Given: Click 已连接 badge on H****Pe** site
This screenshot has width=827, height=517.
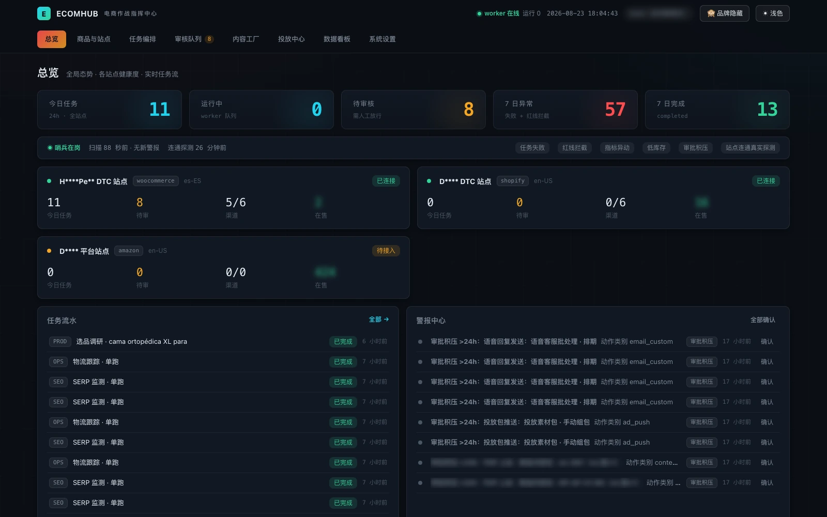Looking at the screenshot, I should [x=386, y=181].
